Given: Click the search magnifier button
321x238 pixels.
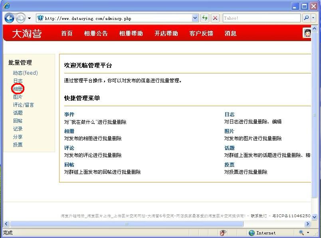Looking at the screenshot, I should click(306, 18).
